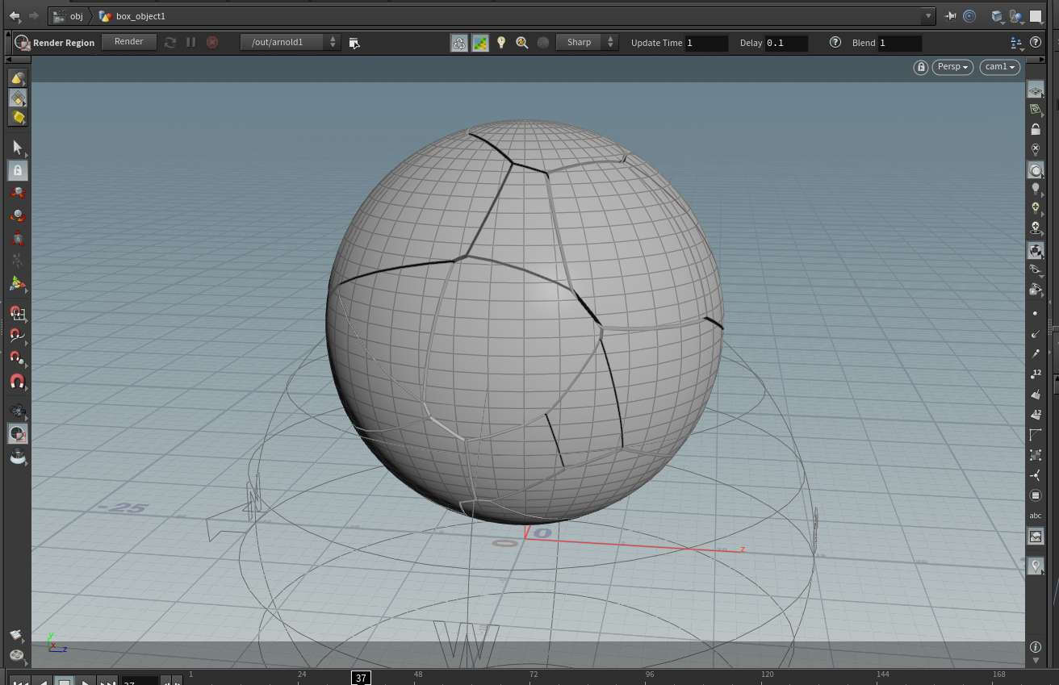Select the yellow dynamics selection mode icon
This screenshot has height=685, width=1059.
point(18,117)
